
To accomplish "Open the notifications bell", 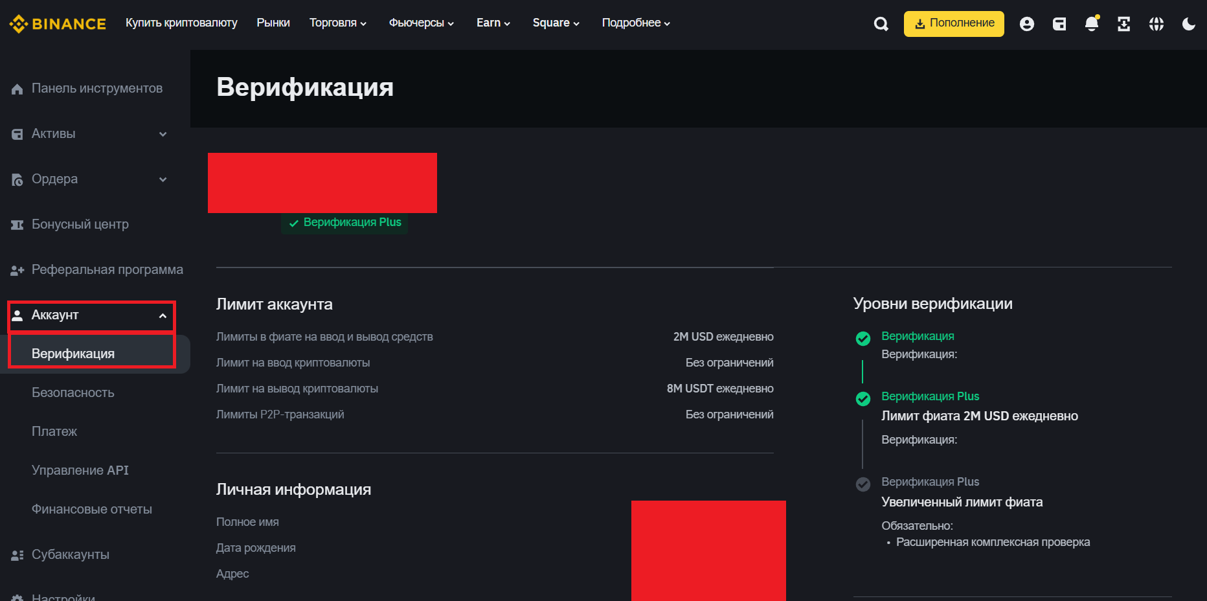I will 1092,24.
